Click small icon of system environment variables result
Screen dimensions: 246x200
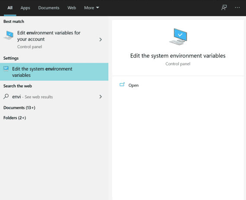tap(6, 69)
